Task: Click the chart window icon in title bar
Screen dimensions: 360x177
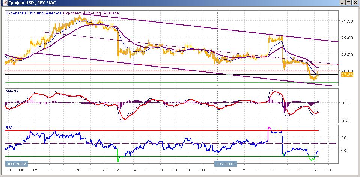Action: click(4, 3)
